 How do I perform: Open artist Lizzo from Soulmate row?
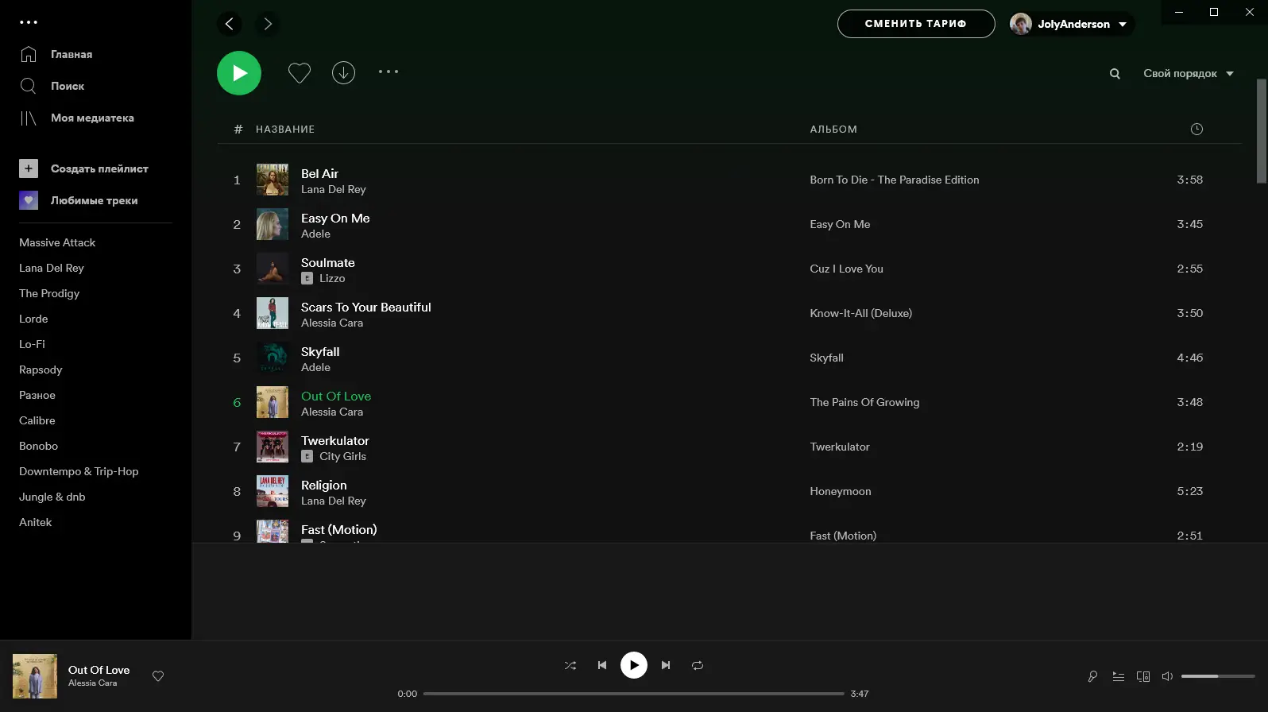pos(332,278)
